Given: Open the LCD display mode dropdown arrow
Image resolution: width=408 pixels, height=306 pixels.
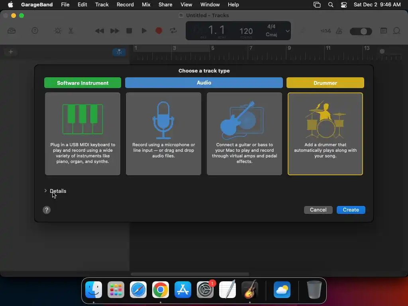Looking at the screenshot, I should pyautogui.click(x=287, y=31).
